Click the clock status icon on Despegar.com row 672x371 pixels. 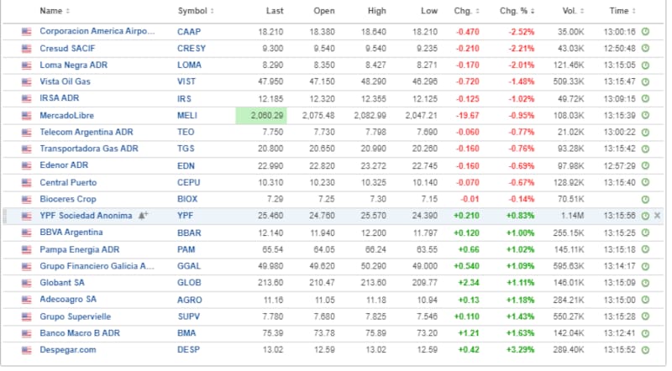(x=644, y=350)
